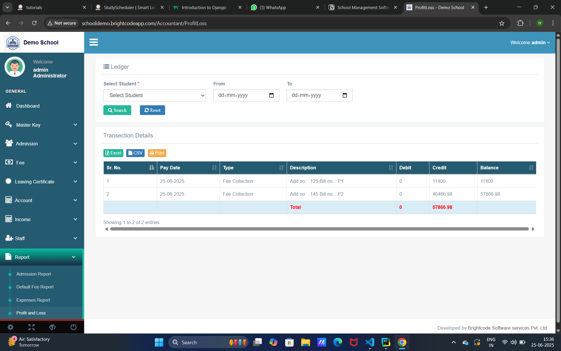Click the Demo School logo
Viewport: 561px width, 351px height.
pos(13,42)
